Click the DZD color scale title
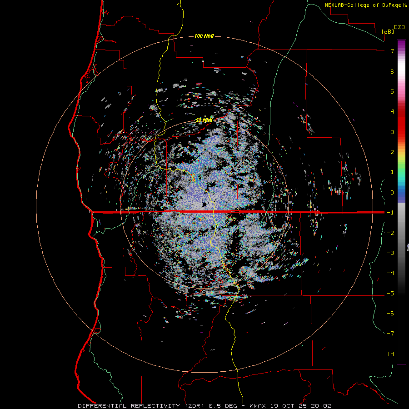 point(399,27)
